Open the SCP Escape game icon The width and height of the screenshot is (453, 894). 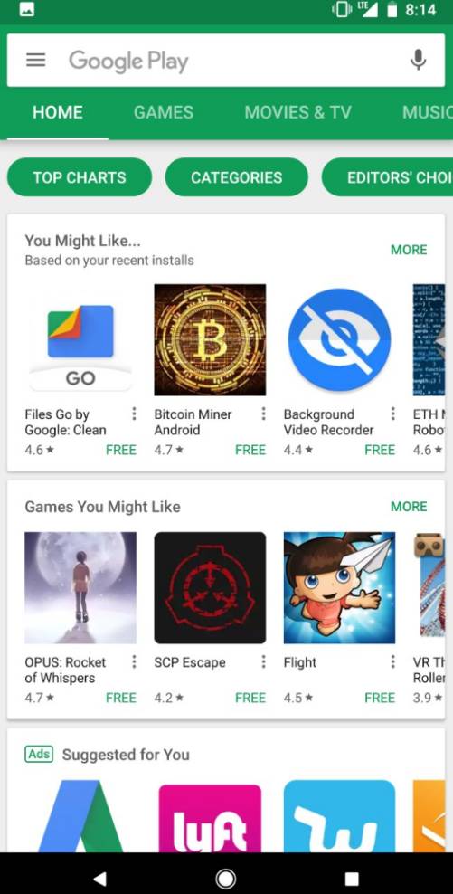point(210,588)
